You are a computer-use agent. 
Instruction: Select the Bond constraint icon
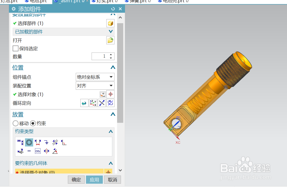[38, 151]
